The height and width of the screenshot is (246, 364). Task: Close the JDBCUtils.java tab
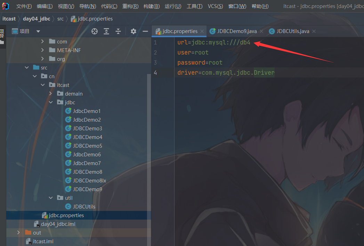[x=314, y=31]
